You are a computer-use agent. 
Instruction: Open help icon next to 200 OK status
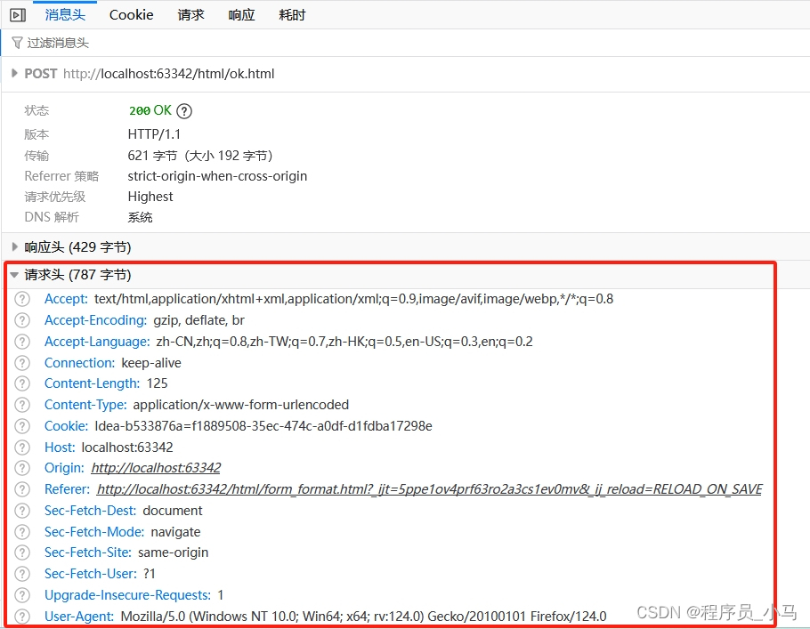[x=184, y=111]
